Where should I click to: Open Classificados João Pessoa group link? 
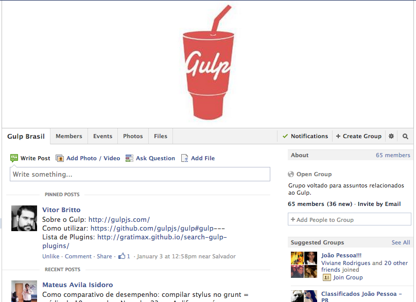pos(361,297)
